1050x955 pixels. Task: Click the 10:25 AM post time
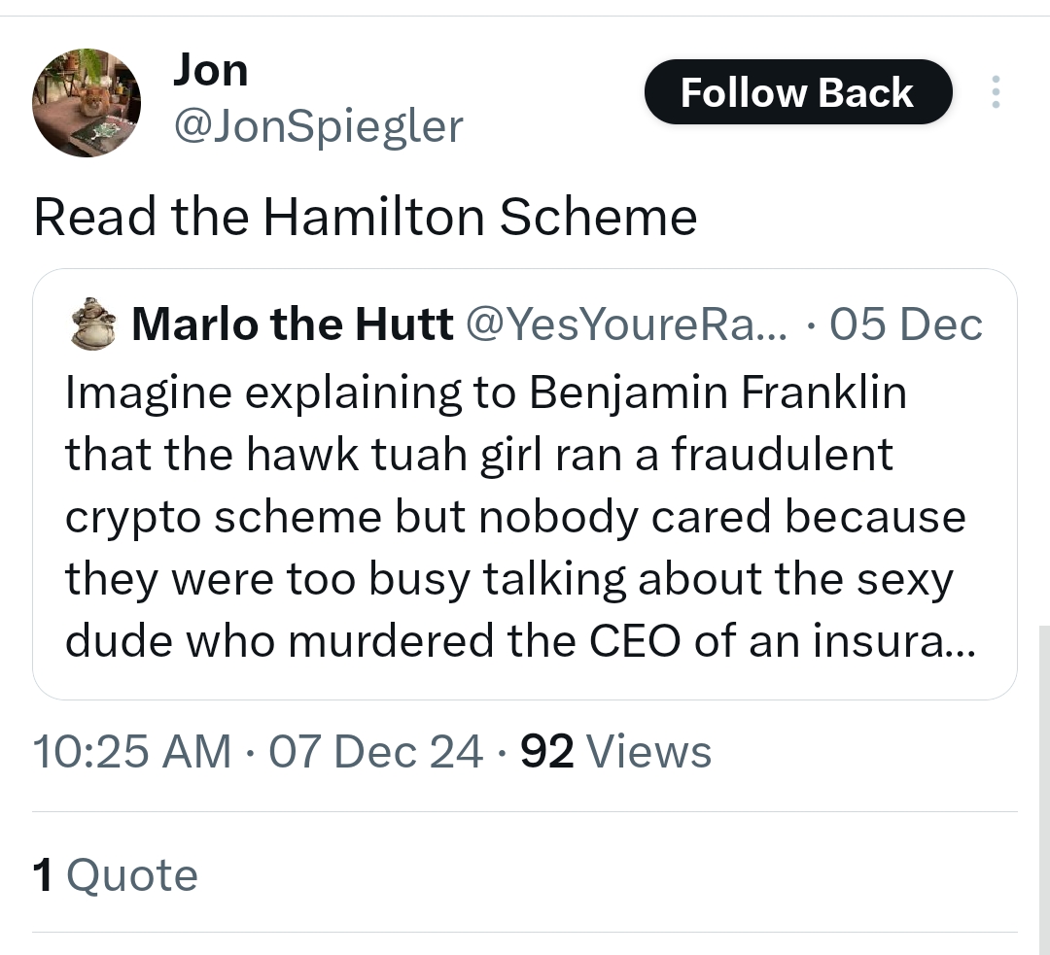click(x=132, y=752)
